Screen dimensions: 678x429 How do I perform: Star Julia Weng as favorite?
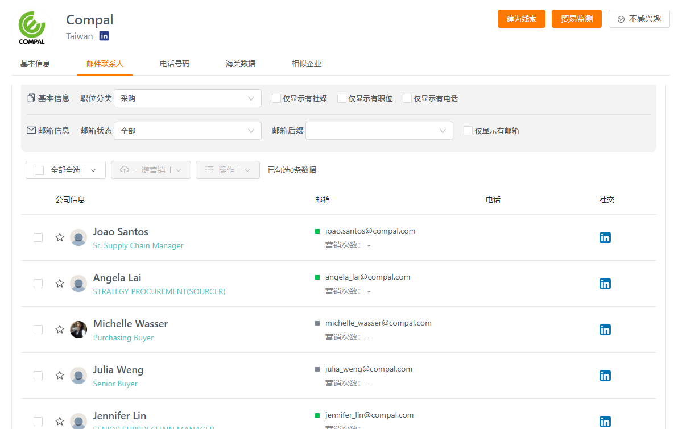(x=60, y=376)
